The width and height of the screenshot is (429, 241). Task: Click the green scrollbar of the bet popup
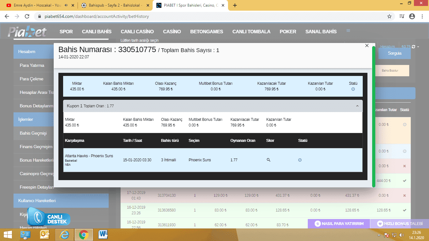[x=373, y=116]
